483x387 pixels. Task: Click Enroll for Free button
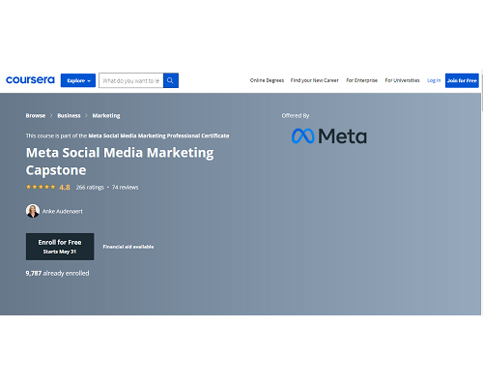[60, 247]
